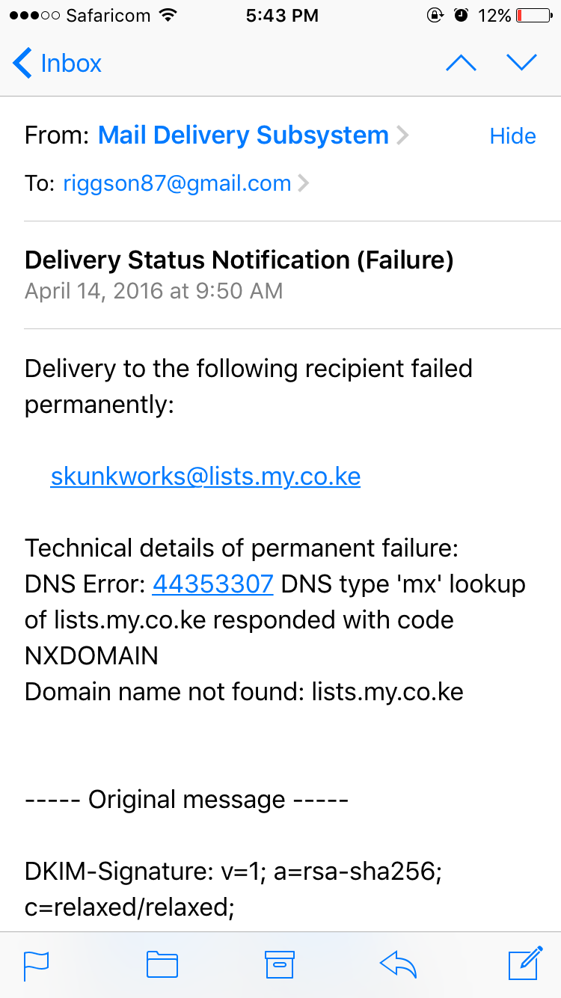Go to previous message using up arrow

coord(461,63)
